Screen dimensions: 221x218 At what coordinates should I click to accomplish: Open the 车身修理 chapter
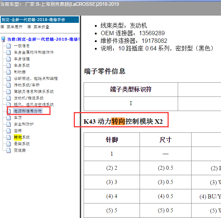[x=22, y=59]
